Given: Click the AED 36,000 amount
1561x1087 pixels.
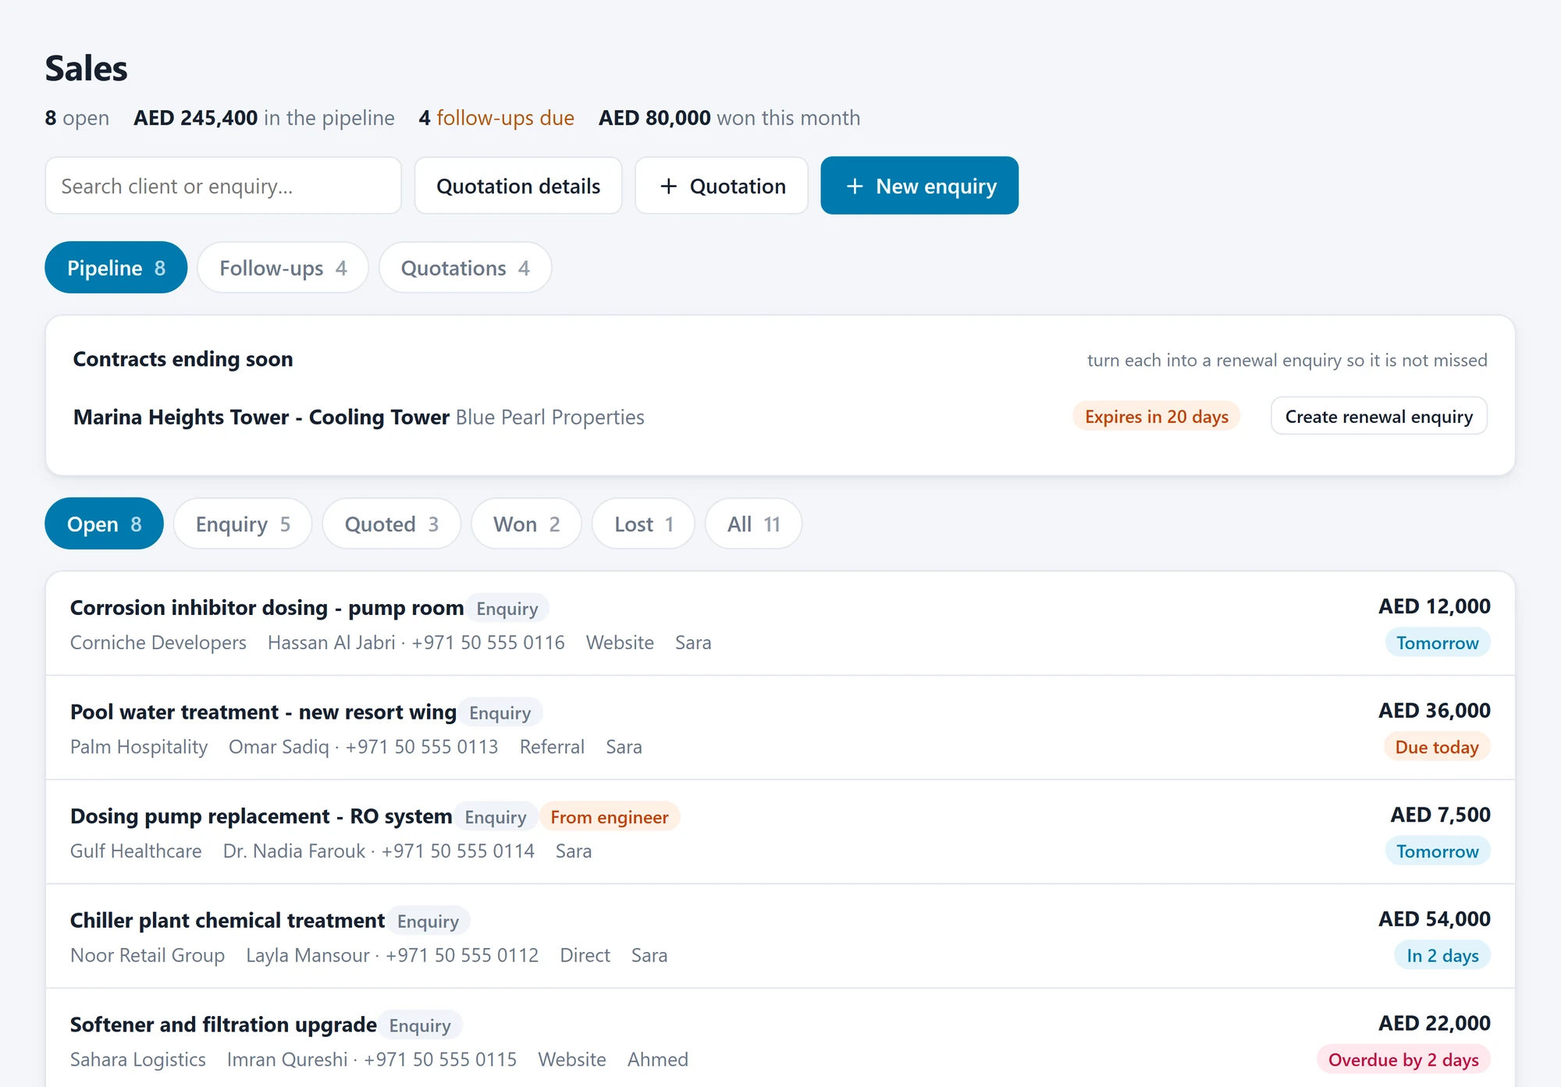Looking at the screenshot, I should (x=1435, y=711).
